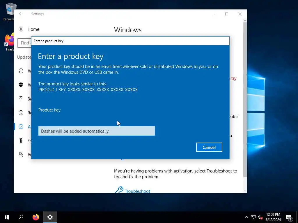The width and height of the screenshot is (298, 223).
Task: Open the Windows Start menu
Action: (x=7, y=217)
